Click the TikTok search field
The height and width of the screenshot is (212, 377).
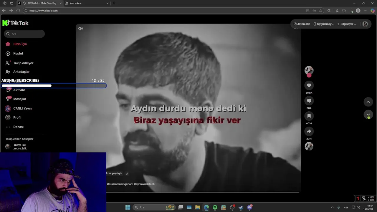pos(24,34)
